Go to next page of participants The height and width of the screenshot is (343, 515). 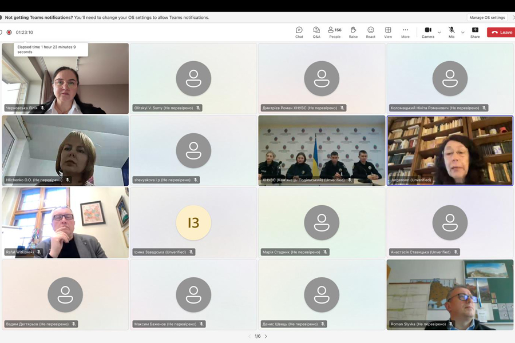click(266, 336)
